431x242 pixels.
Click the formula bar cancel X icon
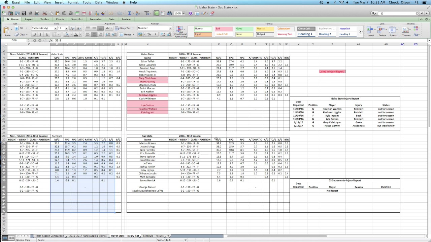[35, 40]
